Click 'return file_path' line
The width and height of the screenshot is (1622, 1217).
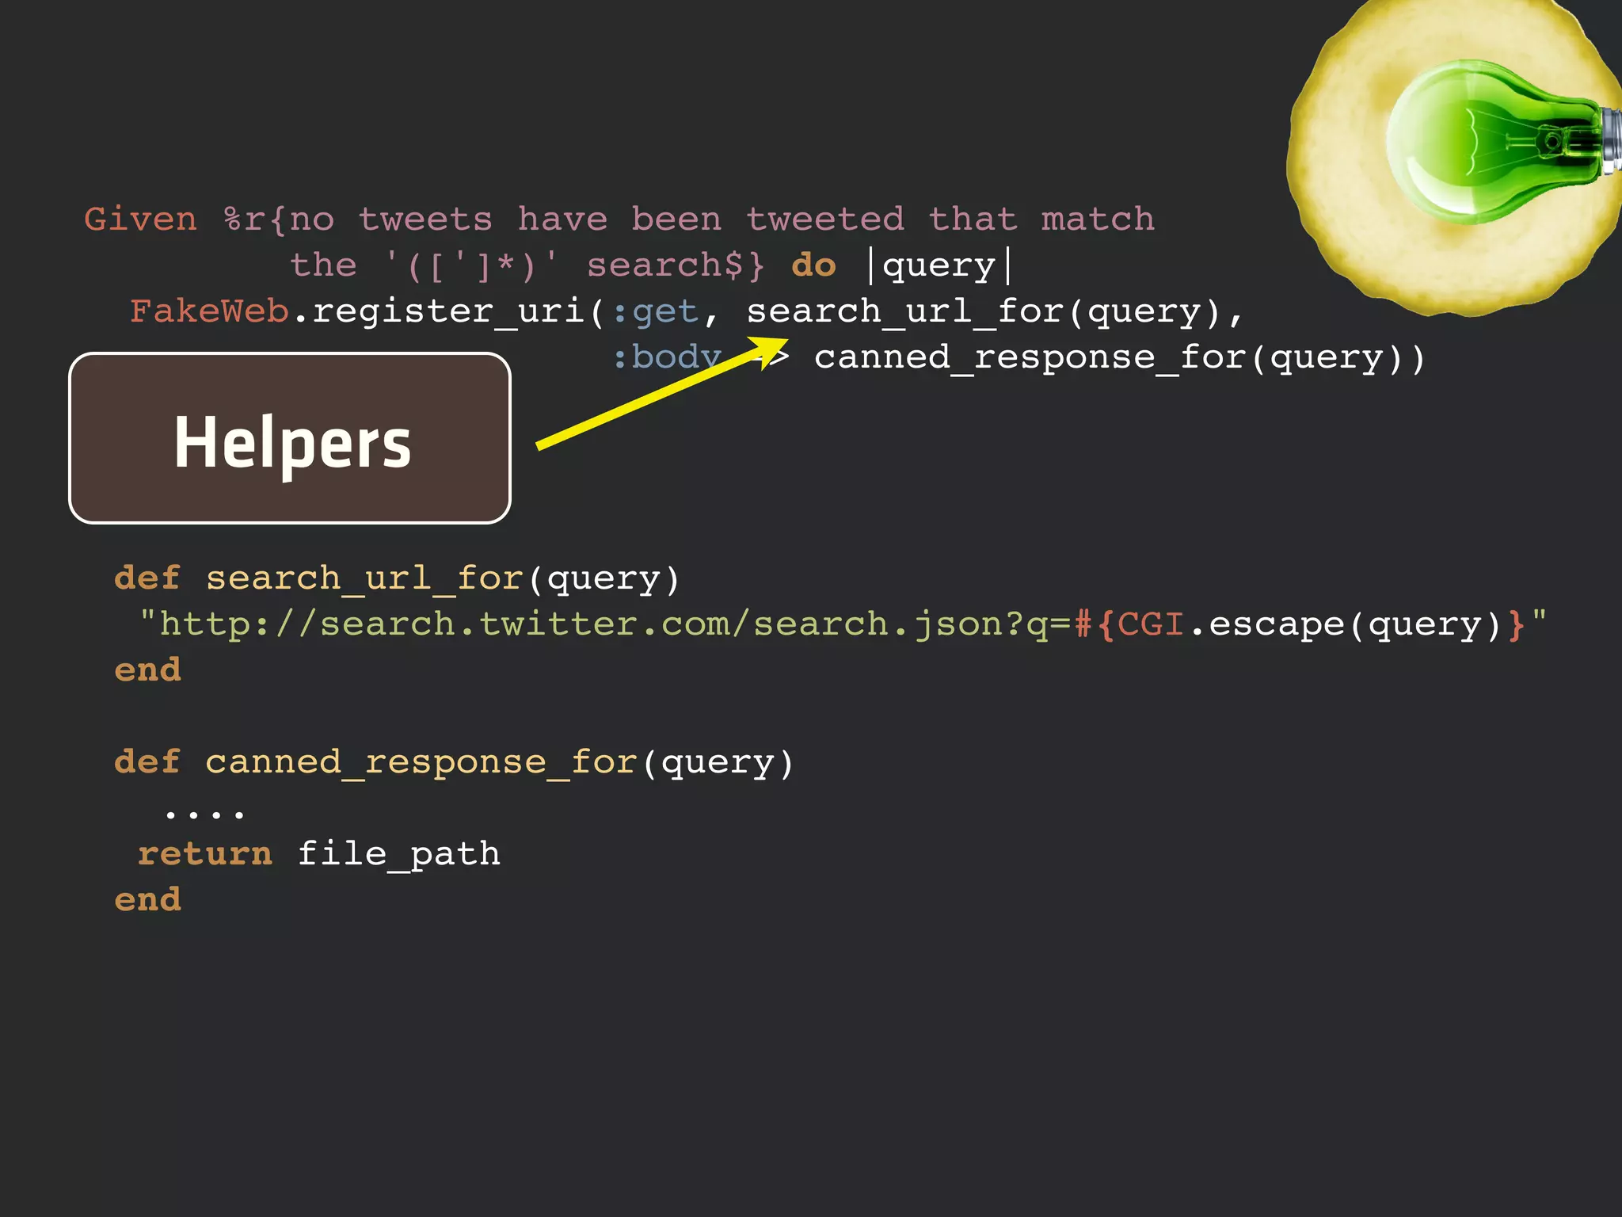pyautogui.click(x=319, y=854)
